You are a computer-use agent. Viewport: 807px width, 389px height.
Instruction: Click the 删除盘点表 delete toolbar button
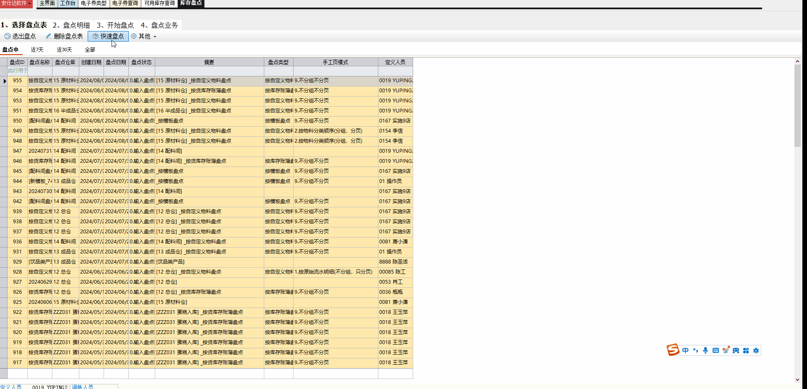[64, 37]
